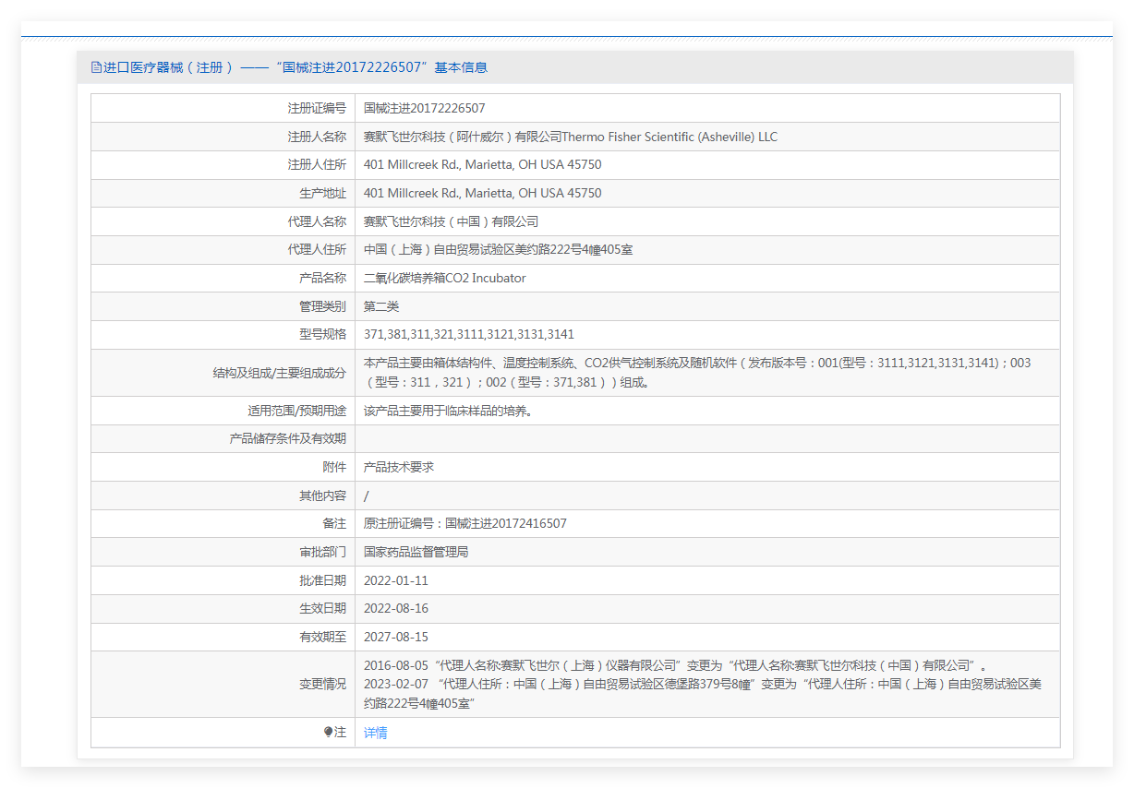Select remark 原注册证编号：国械注进20172416507
1134x788 pixels.
(465, 524)
